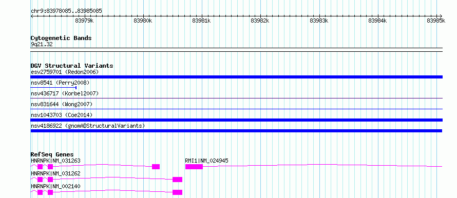Screen dimensions: 457x198
Task: Click the 83979k ruler tick label
Action: 84,21
